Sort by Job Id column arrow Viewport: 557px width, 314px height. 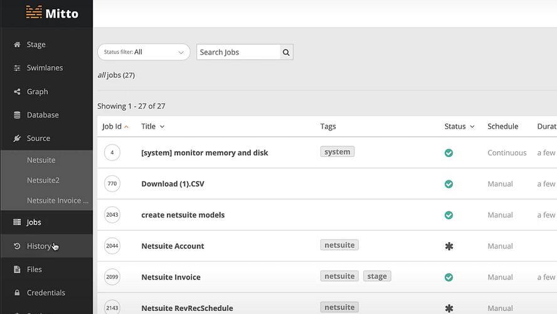click(x=126, y=127)
